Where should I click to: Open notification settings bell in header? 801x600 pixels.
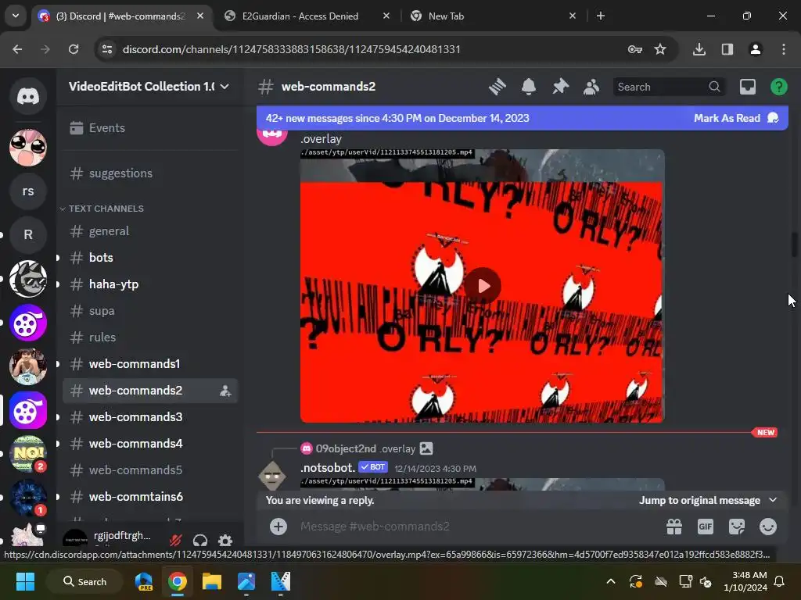click(529, 87)
